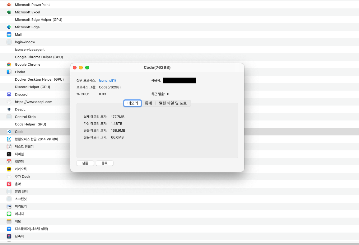Screen dimensions: 359x245
Task: Close the Code(76298) info window
Action: pos(75,67)
